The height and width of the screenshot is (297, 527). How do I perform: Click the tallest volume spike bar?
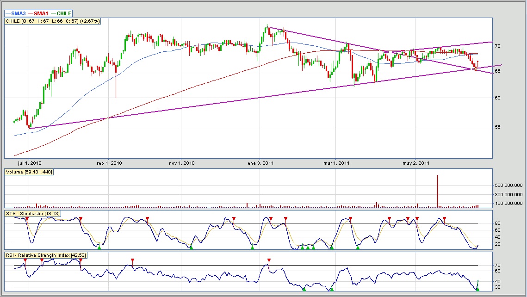tap(438, 191)
